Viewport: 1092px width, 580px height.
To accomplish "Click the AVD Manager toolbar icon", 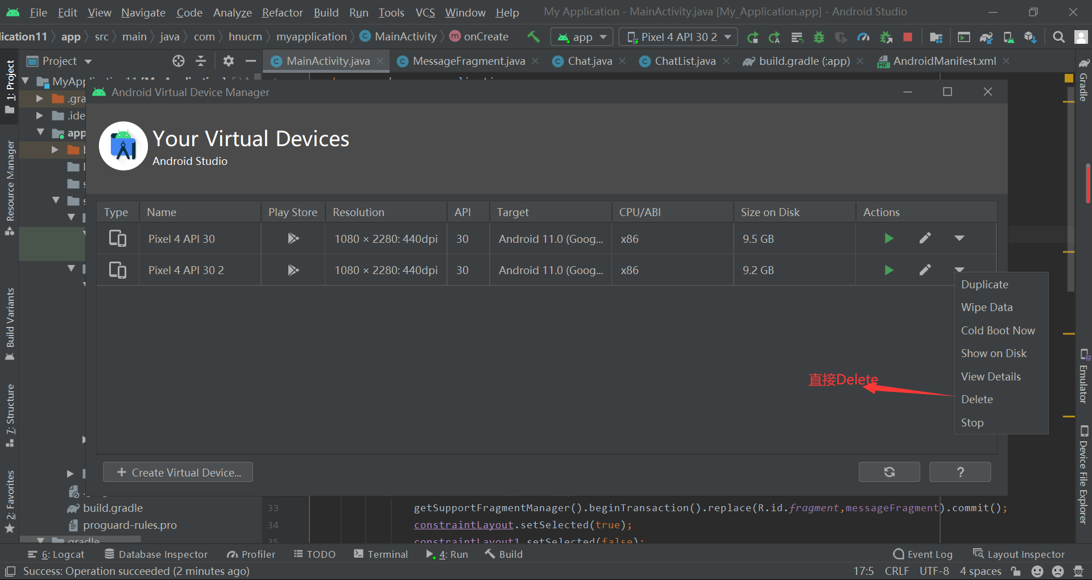I will [1008, 38].
